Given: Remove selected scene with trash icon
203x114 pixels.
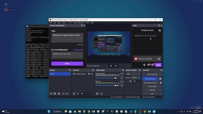Looking at the screenshot, I should [55, 94].
